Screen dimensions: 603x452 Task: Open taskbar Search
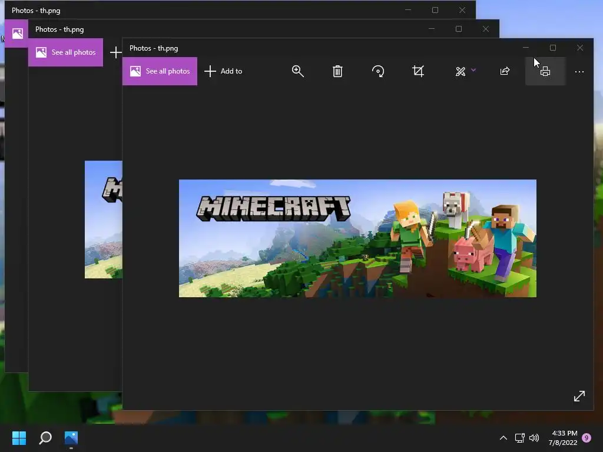(x=45, y=438)
